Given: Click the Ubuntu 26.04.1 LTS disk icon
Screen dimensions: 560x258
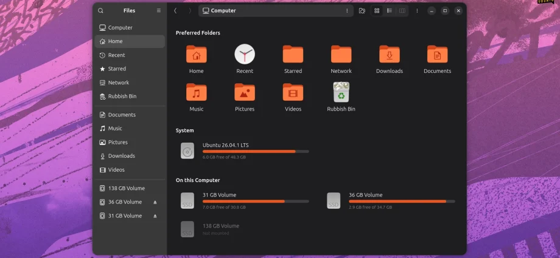Looking at the screenshot, I should point(187,151).
